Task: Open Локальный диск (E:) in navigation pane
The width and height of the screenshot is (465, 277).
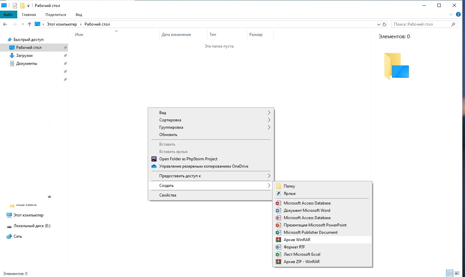Action: click(x=32, y=226)
